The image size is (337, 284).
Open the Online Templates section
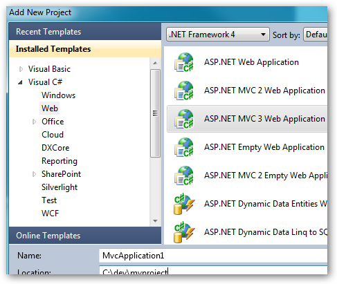point(85,236)
